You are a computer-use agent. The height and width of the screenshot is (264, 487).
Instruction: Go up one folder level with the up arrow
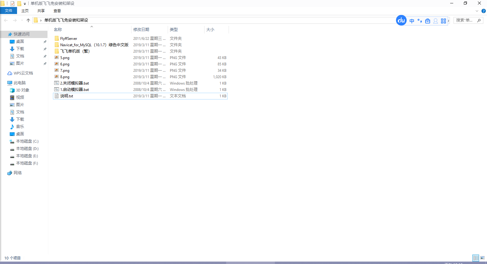point(28,20)
